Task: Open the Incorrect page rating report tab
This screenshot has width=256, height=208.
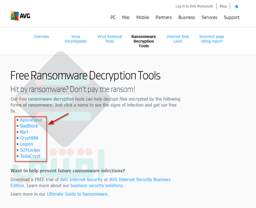Action: 212,39
